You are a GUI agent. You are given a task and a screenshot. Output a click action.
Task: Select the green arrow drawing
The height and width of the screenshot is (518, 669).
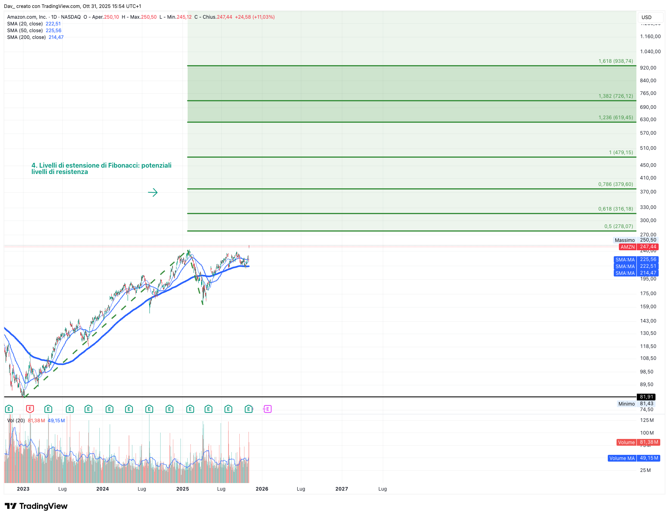pyautogui.click(x=153, y=193)
